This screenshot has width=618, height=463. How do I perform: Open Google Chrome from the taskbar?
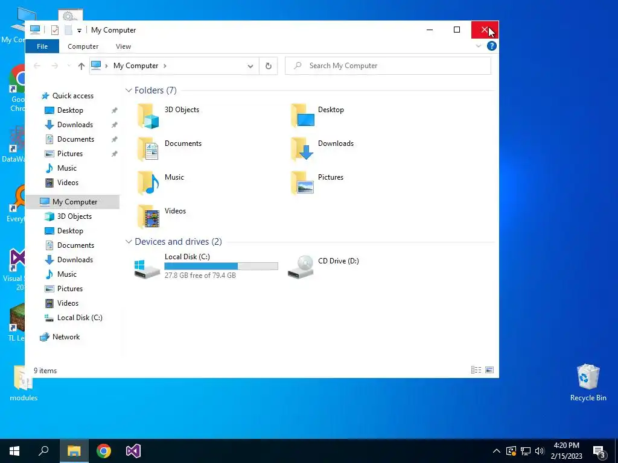tap(104, 451)
